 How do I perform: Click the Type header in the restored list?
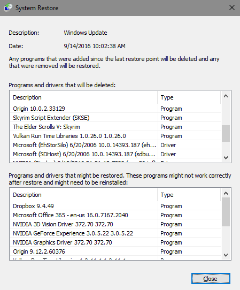click(189, 195)
